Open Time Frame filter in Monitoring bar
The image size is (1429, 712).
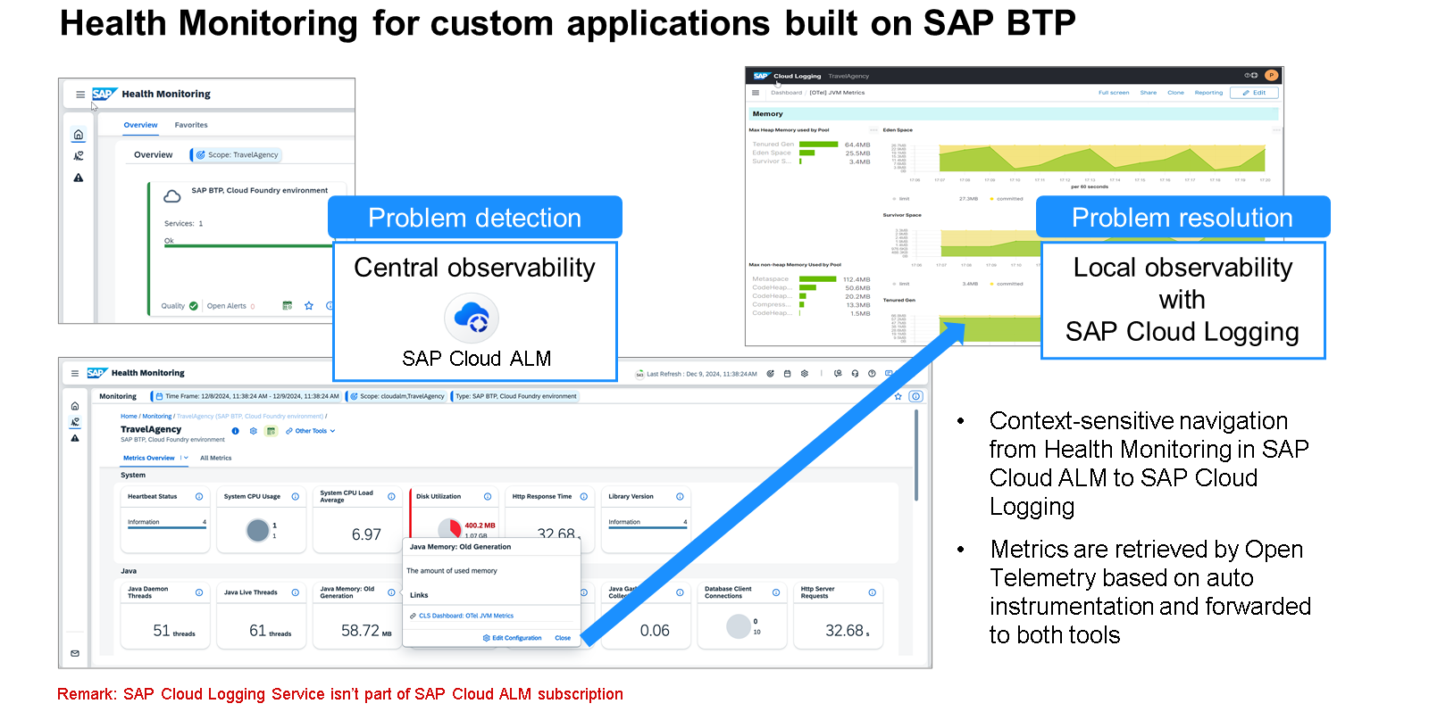[x=246, y=396]
